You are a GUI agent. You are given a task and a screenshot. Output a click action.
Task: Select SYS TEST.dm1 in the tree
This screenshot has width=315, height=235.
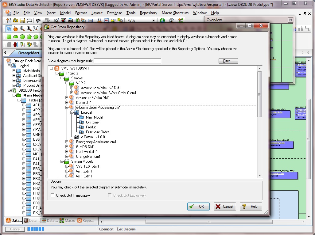pyautogui.click(x=87, y=166)
